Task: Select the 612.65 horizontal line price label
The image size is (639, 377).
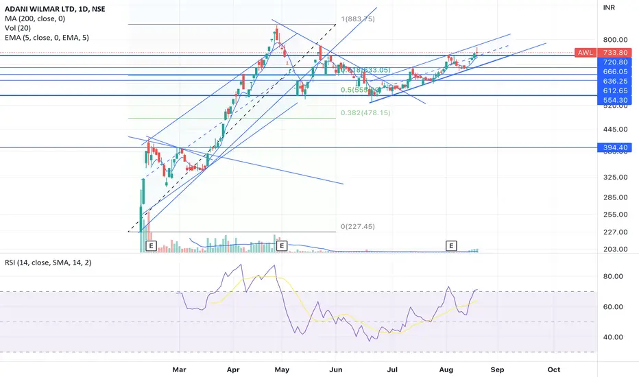Action: coord(614,90)
